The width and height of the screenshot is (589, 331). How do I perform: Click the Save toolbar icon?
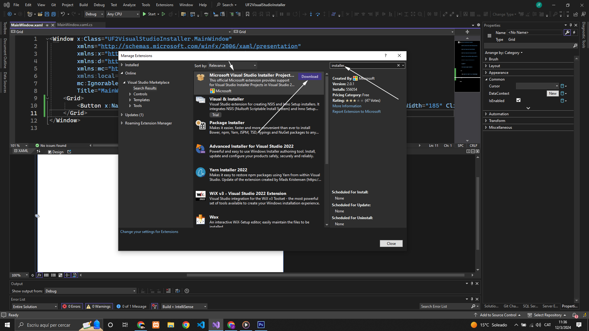pyautogui.click(x=47, y=14)
